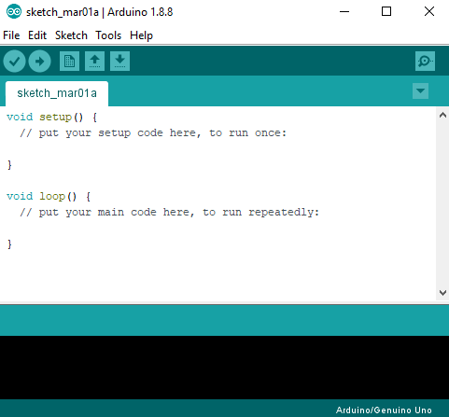
Task: Open the Edit menu
Action: coord(37,35)
